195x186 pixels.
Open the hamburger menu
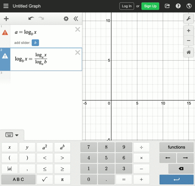point(6,6)
